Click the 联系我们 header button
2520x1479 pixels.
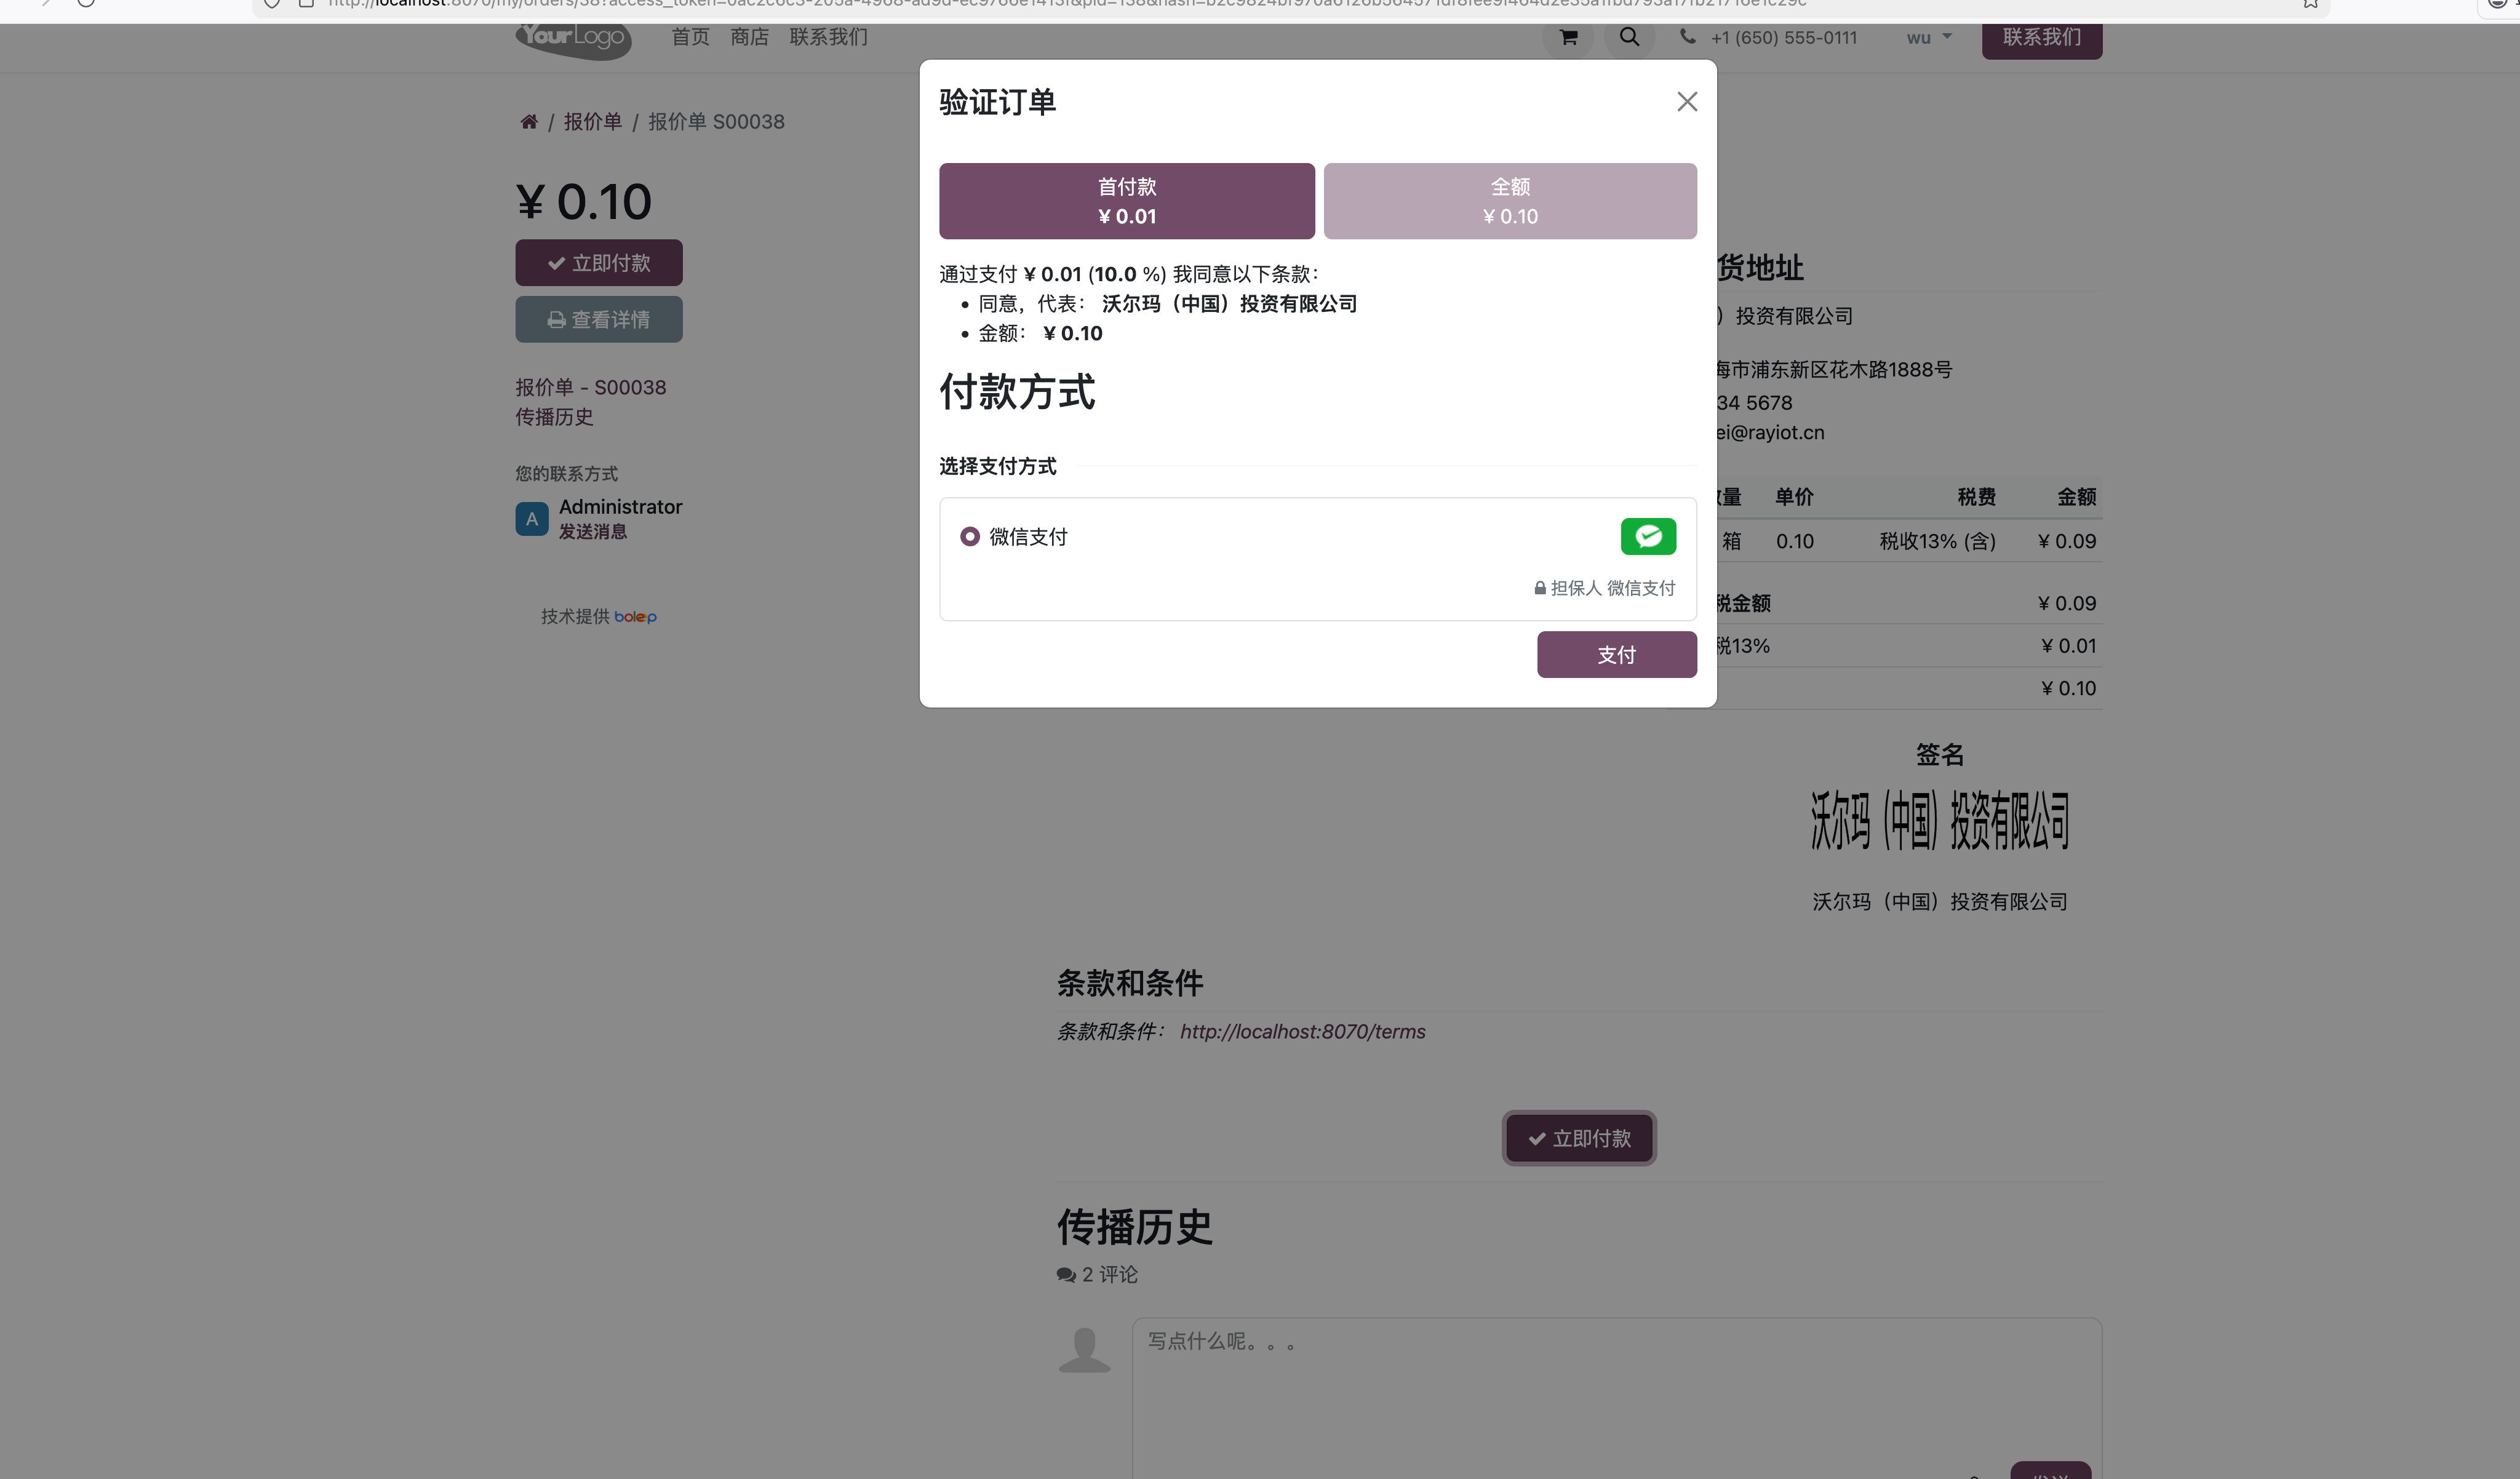click(x=2042, y=38)
